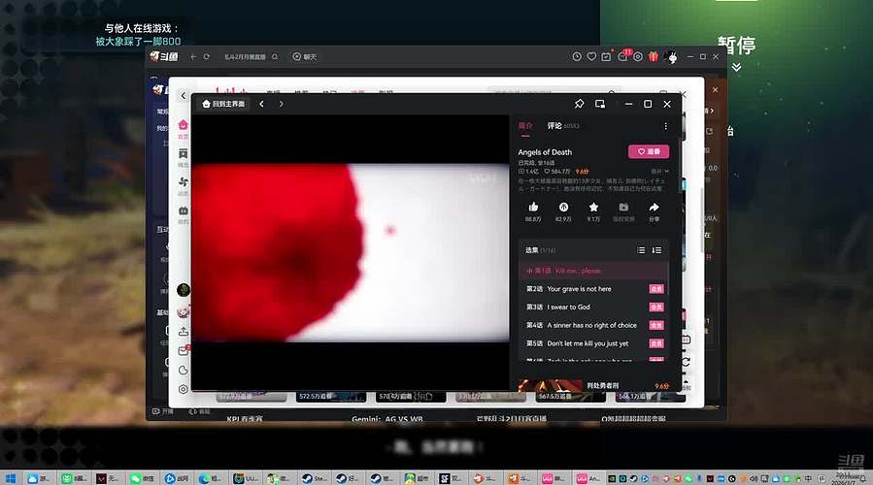
Task: Open the gift box icon in Douyu toolbar
Action: click(654, 57)
